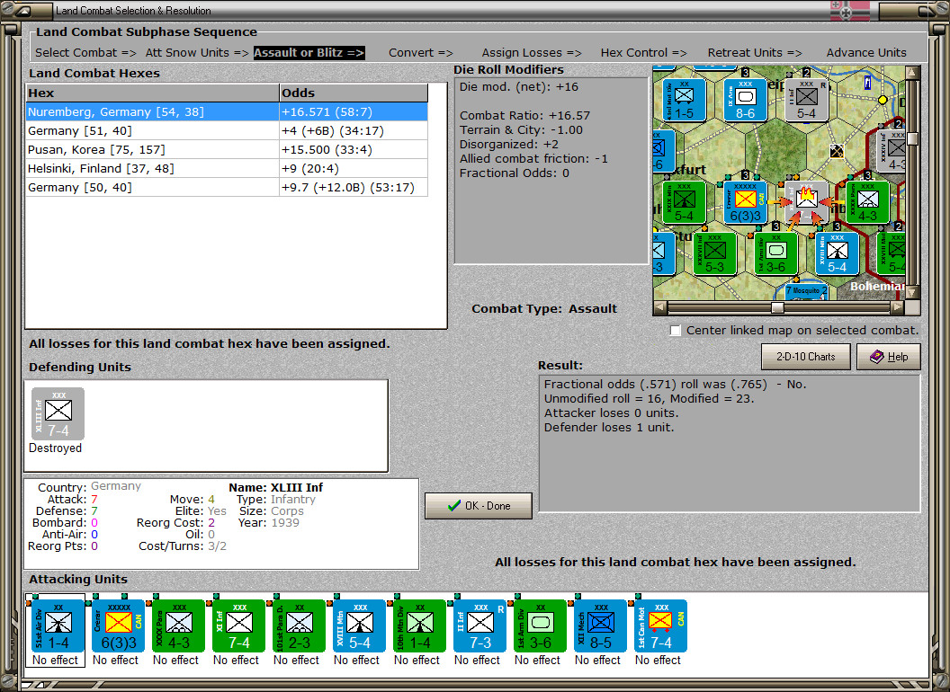Click the mining resource icon on map
This screenshot has height=692, width=950.
pyautogui.click(x=837, y=151)
